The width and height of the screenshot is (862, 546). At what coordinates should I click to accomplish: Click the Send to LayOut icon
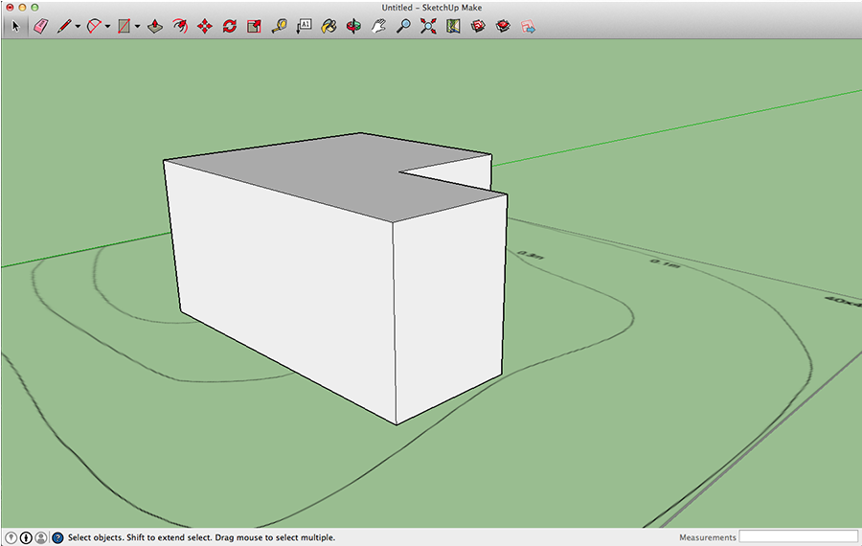[529, 26]
